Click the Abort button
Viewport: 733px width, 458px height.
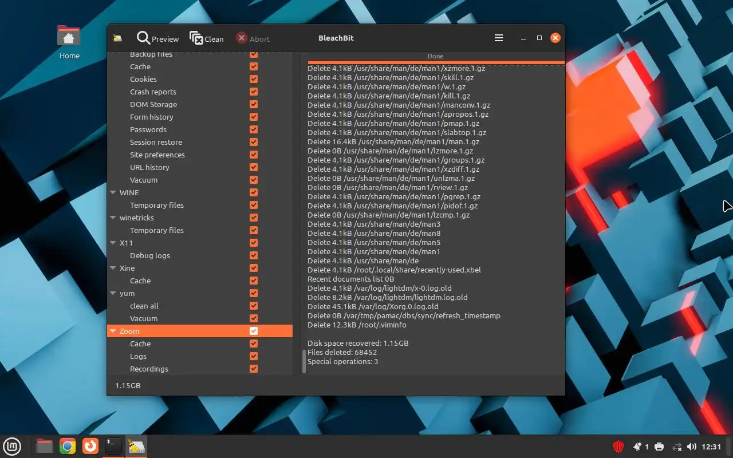coord(253,38)
